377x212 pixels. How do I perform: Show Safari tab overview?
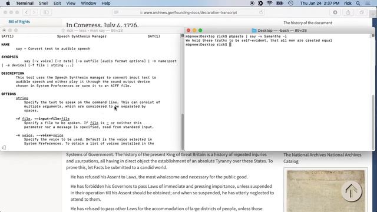[361, 12]
